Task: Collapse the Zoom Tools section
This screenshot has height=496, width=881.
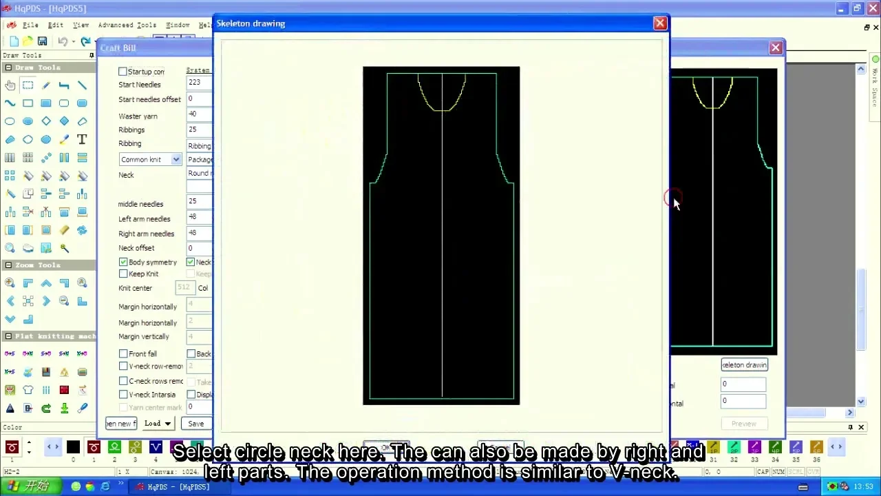Action: pyautogui.click(x=8, y=265)
